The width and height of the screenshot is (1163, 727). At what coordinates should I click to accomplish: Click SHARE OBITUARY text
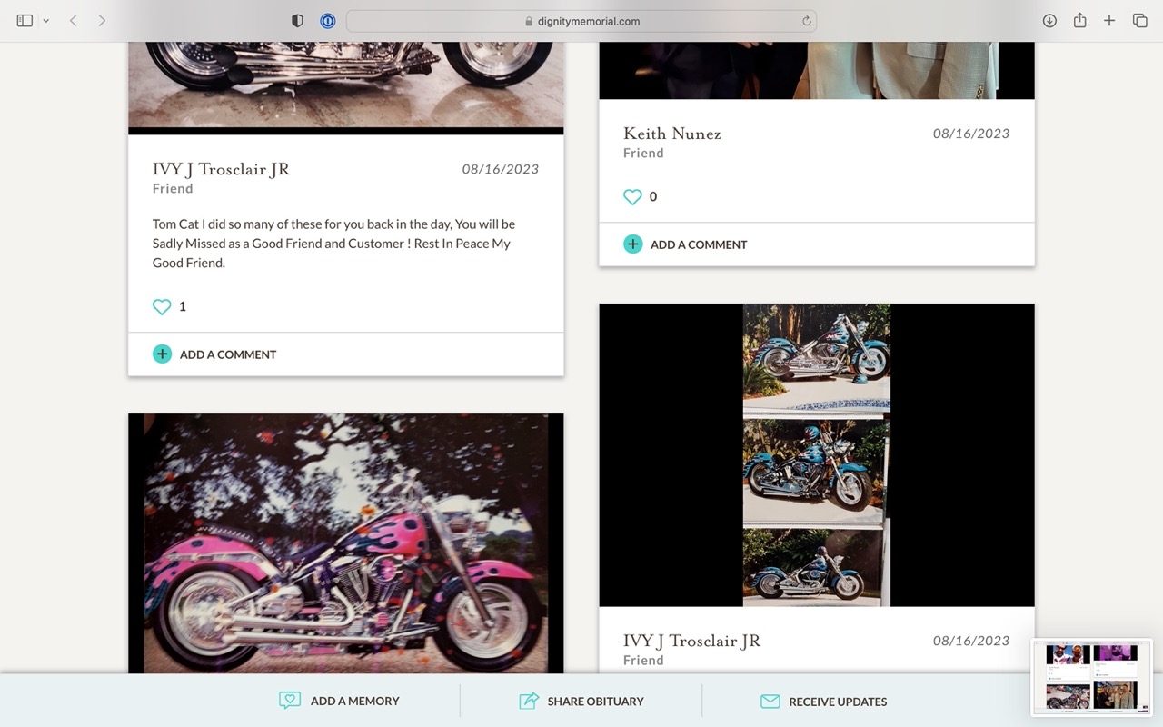[x=596, y=702]
